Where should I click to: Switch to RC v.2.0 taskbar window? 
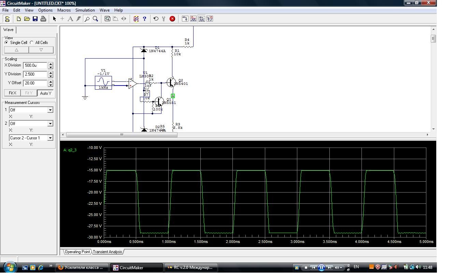(x=191, y=267)
